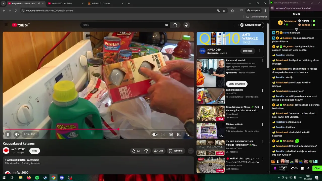
Task: Open Chrome media controls icon
Action: point(242,11)
